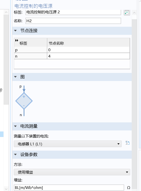The height and width of the screenshot is (191, 141).
Task: Collapse the 图 section
Action: pos(15,77)
